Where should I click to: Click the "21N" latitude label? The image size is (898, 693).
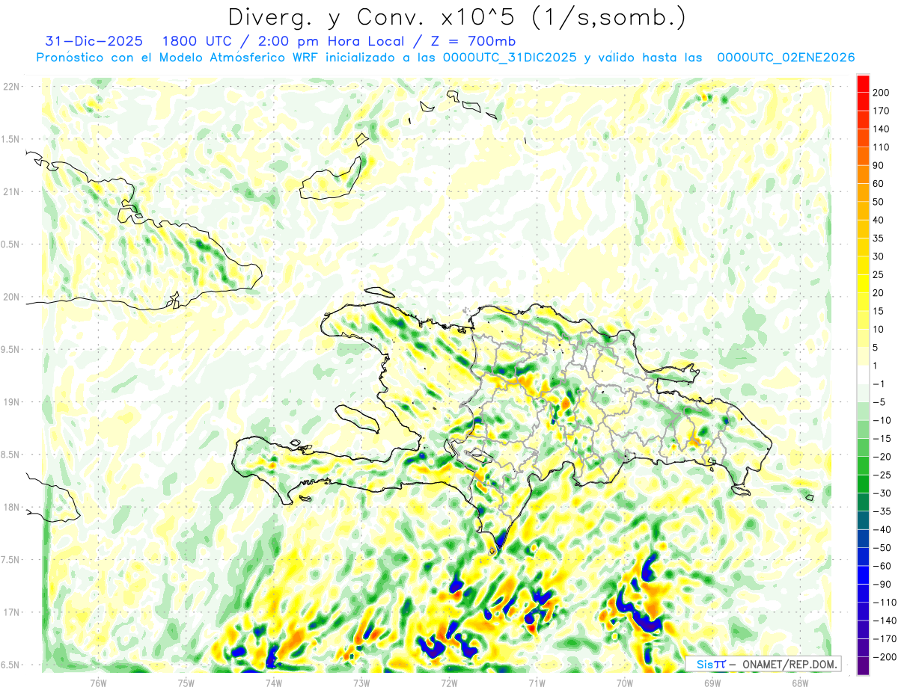[x=10, y=192]
